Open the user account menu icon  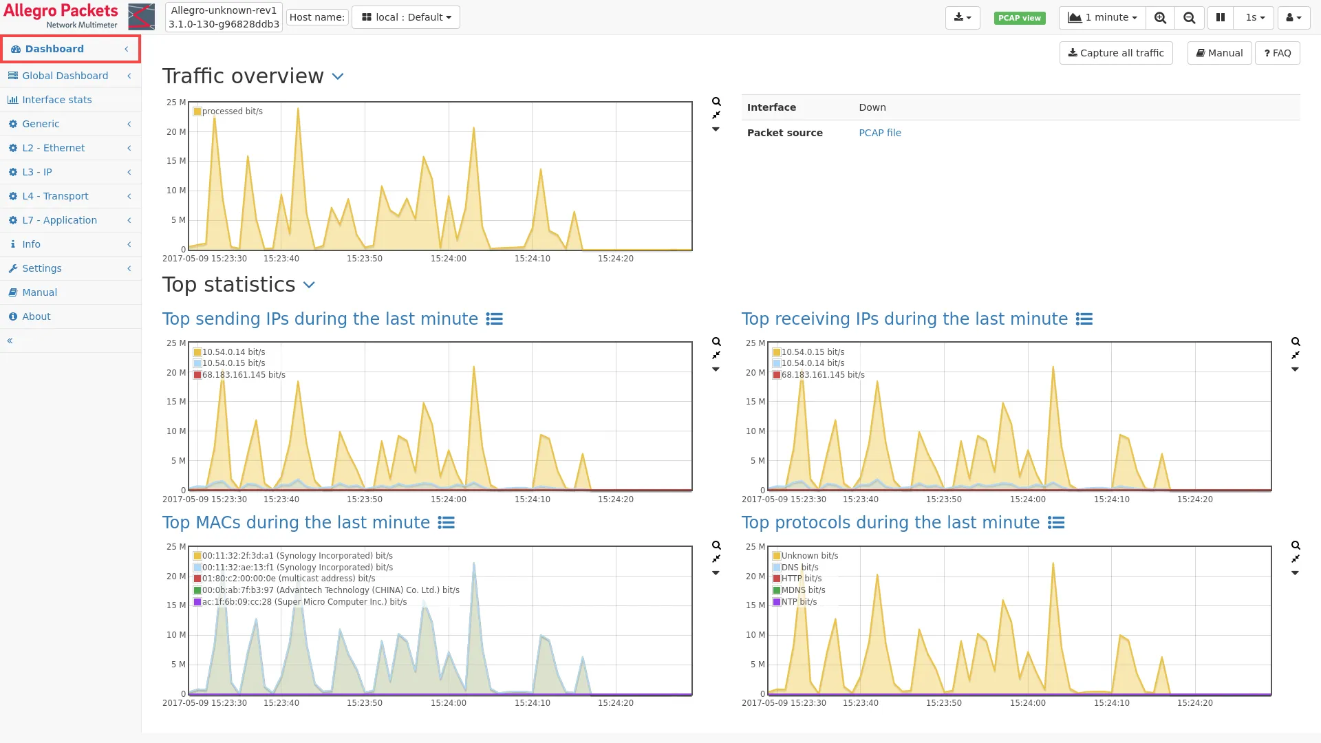(1293, 18)
